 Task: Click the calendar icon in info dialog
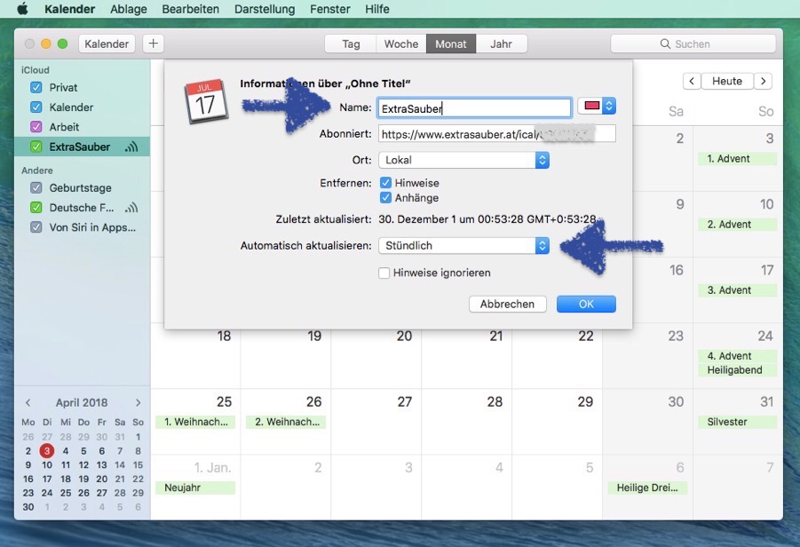pyautogui.click(x=206, y=101)
